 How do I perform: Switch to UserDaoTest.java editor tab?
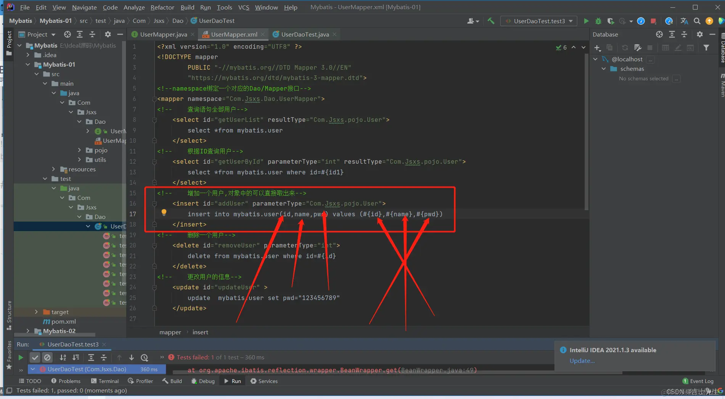pyautogui.click(x=305, y=34)
